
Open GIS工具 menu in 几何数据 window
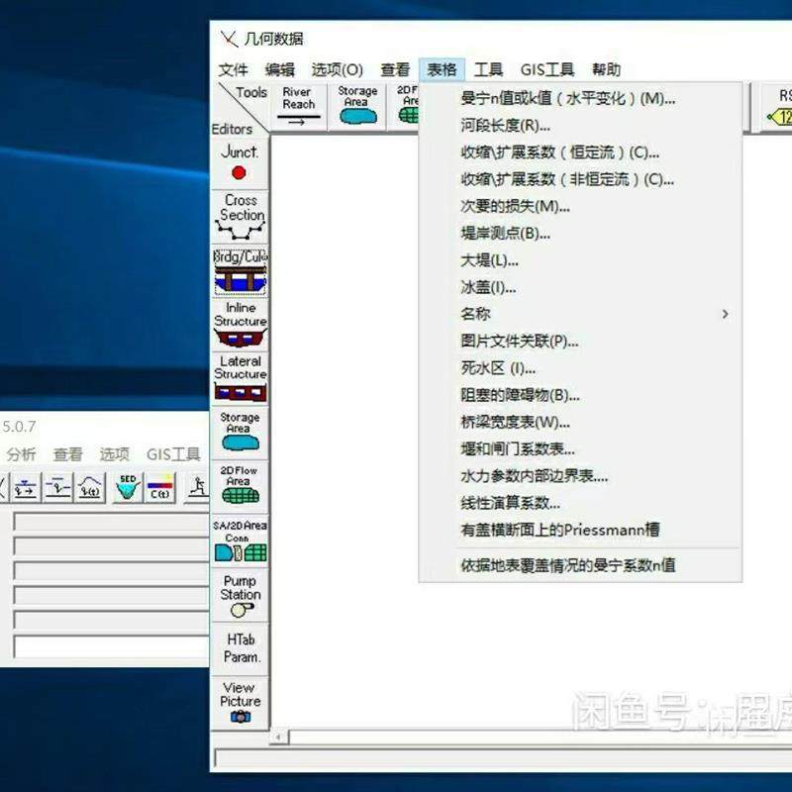point(547,69)
